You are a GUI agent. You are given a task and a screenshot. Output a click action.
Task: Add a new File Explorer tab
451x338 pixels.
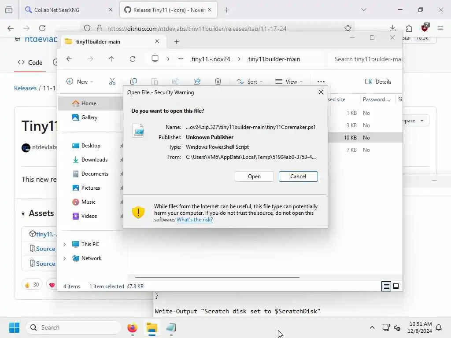[176, 42]
